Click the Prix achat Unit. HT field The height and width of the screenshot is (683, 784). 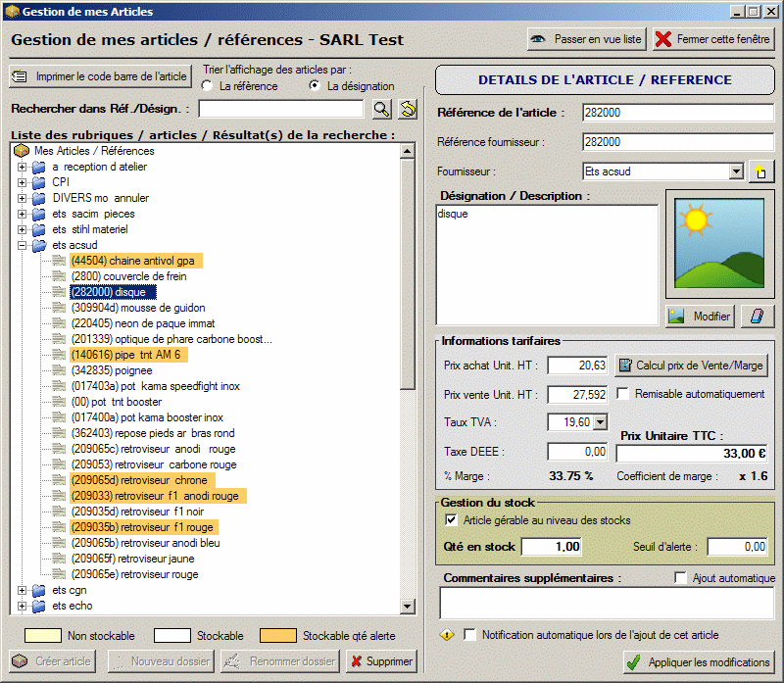click(x=577, y=366)
